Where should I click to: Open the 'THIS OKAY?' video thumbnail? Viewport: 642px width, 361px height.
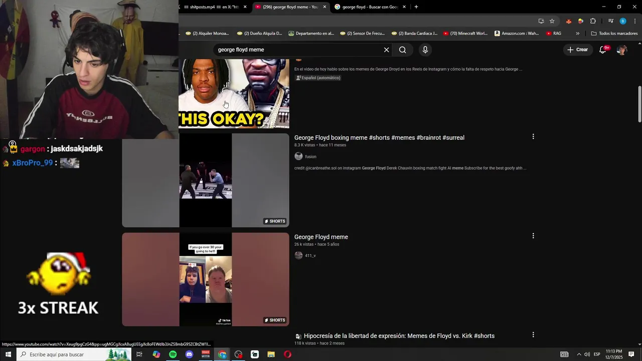pyautogui.click(x=234, y=94)
